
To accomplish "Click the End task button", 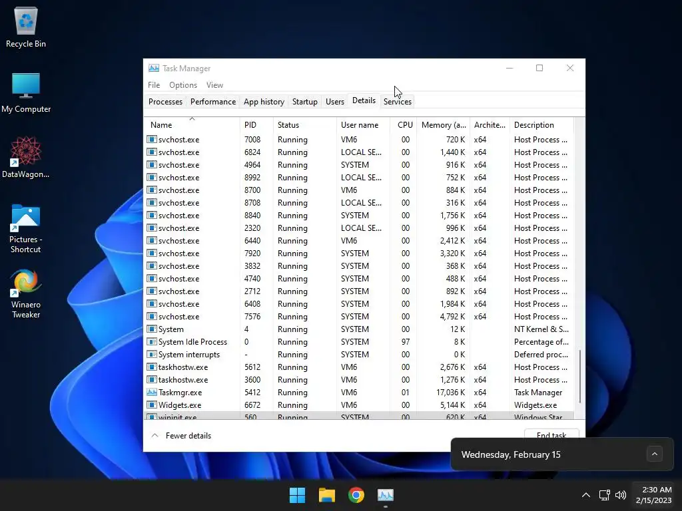I will click(x=551, y=435).
